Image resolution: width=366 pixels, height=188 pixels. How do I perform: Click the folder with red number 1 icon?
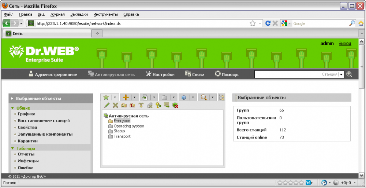pyautogui.click(x=132, y=106)
